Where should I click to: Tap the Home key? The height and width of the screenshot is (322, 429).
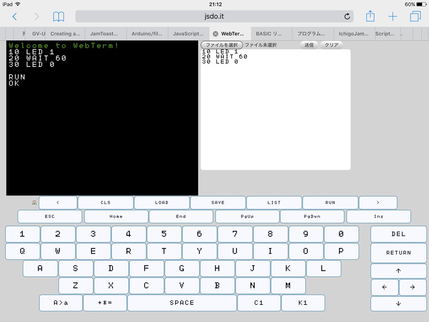116,216
